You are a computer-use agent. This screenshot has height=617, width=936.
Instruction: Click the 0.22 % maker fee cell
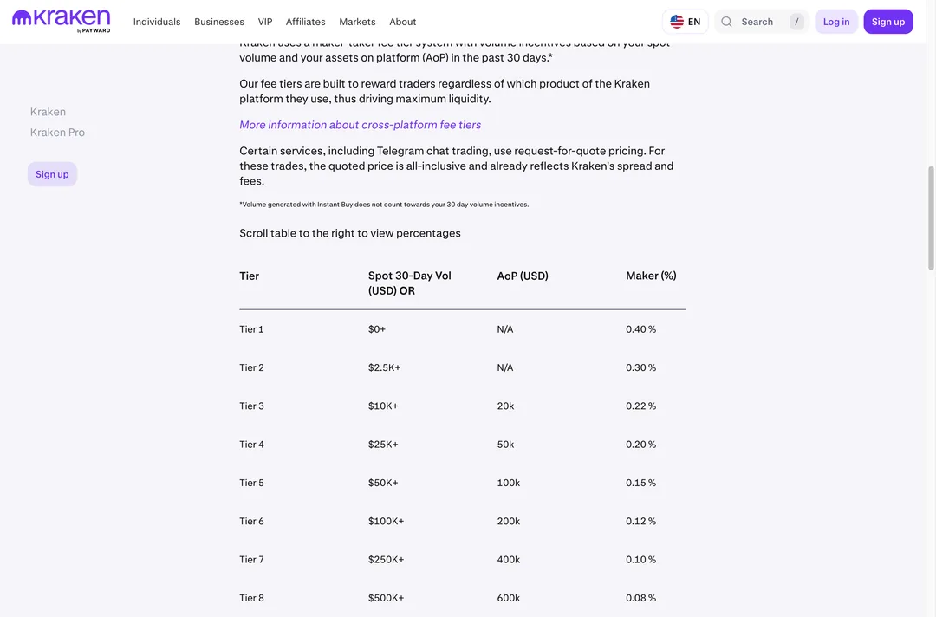(x=640, y=406)
